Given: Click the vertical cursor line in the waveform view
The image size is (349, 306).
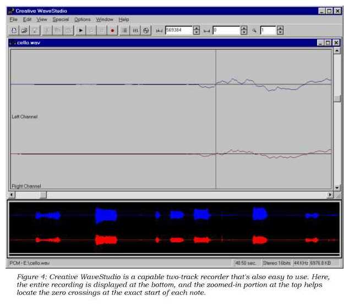Looking at the screenshot, I should coord(216,119).
